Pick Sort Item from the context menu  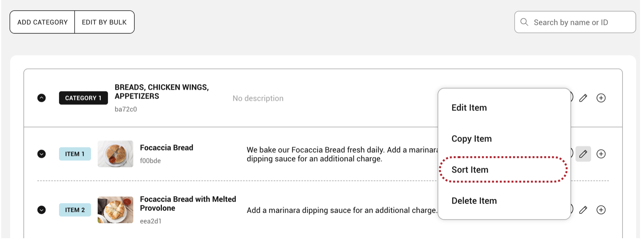[470, 170]
